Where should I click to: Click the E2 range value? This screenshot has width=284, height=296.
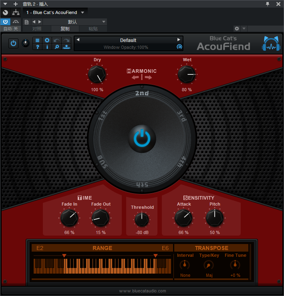pyautogui.click(x=40, y=248)
